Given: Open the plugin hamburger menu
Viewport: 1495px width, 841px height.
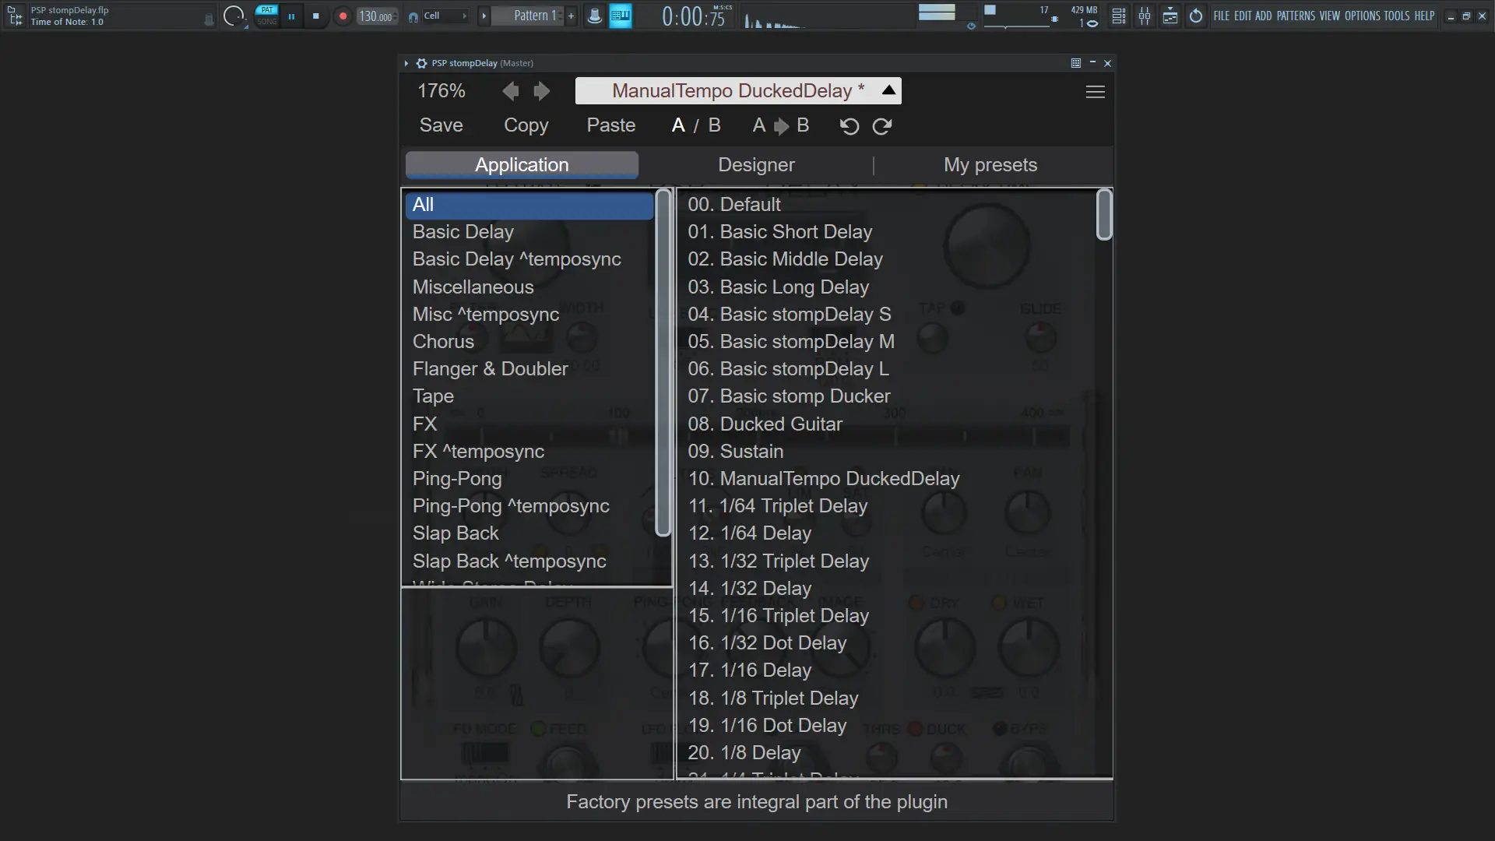Looking at the screenshot, I should click(x=1095, y=92).
